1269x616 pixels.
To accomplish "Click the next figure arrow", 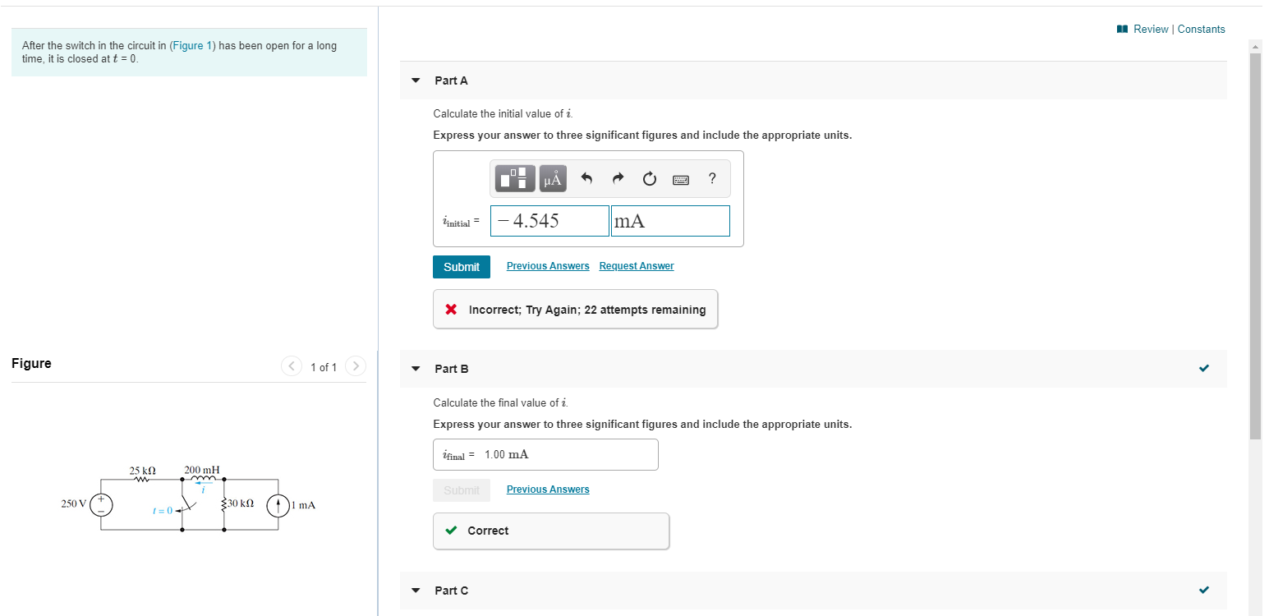I will (x=355, y=366).
